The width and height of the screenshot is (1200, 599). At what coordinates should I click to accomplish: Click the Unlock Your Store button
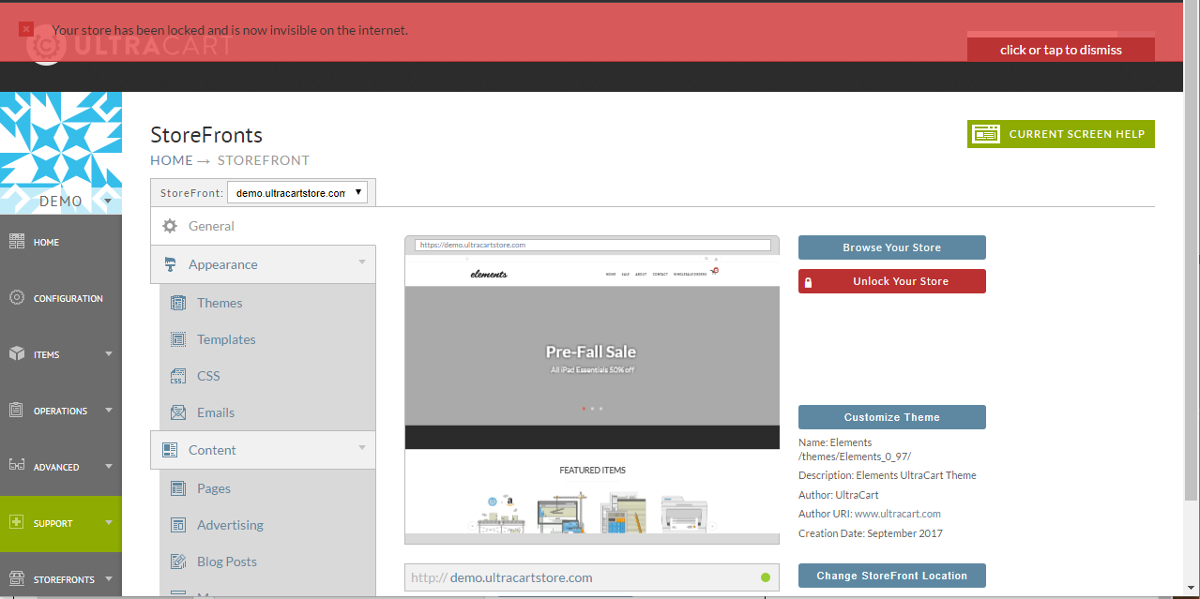click(x=891, y=281)
